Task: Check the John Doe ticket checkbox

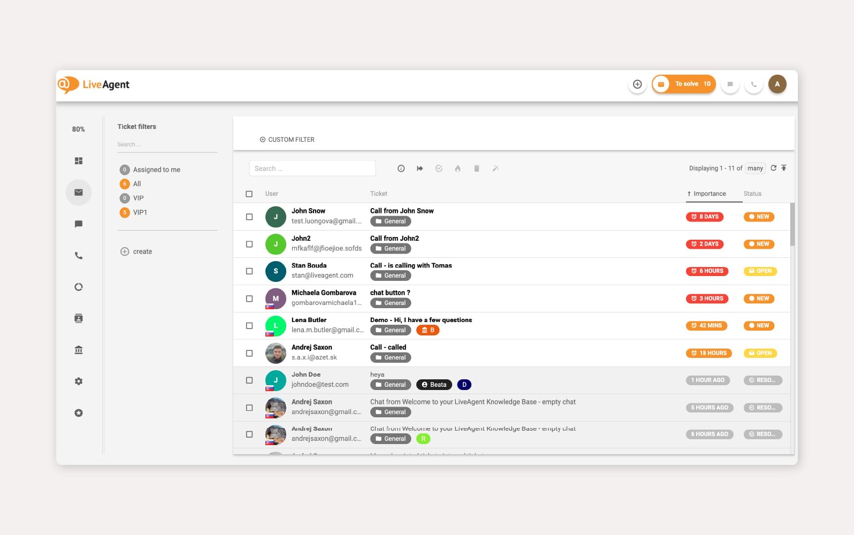Action: pos(249,380)
